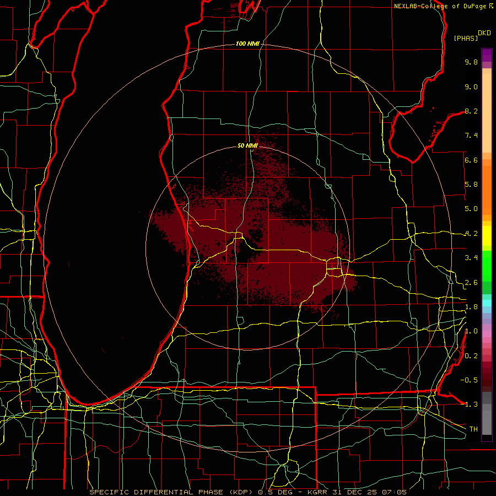Click the 9.0 scale value
The width and height of the screenshot is (496, 496).
[x=471, y=87]
